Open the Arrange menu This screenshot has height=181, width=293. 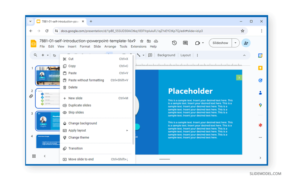coord(110,47)
